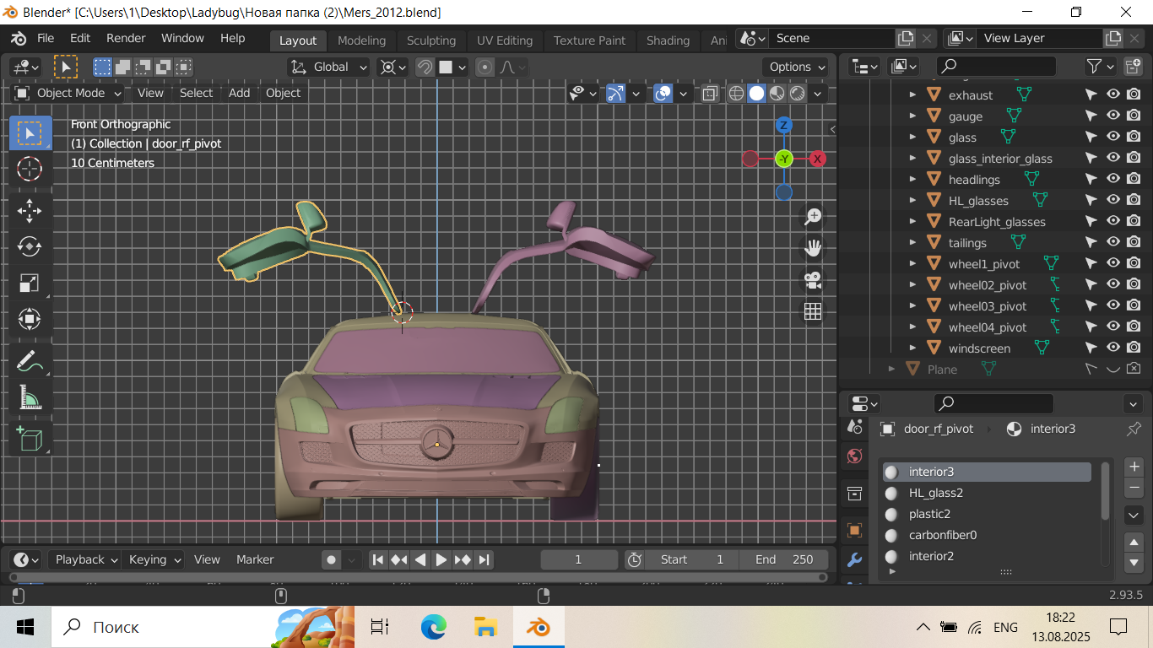
Task: Open the Render menu
Action: (126, 38)
